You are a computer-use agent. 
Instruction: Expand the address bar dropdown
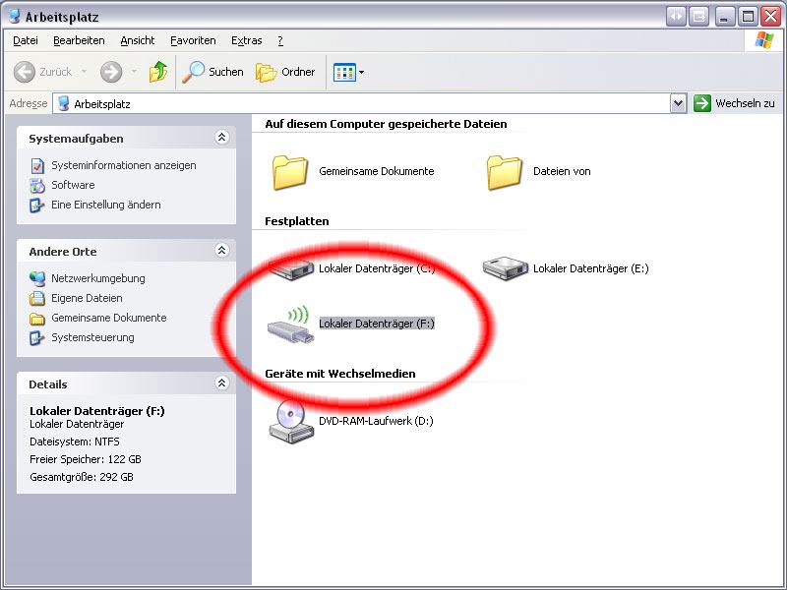[678, 104]
